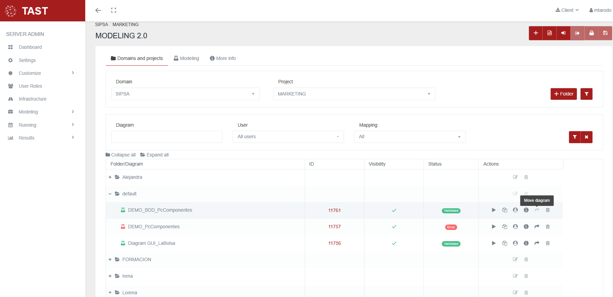Viewport: 613px width, 297px height.
Task: Switch to the More info tab
Action: coord(223,58)
